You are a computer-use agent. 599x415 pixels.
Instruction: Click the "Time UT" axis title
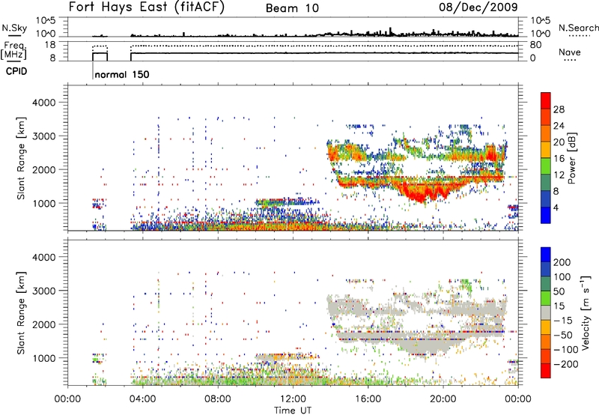click(x=293, y=410)
